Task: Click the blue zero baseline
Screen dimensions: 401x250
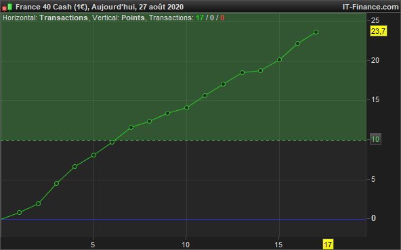Action: (x=184, y=219)
